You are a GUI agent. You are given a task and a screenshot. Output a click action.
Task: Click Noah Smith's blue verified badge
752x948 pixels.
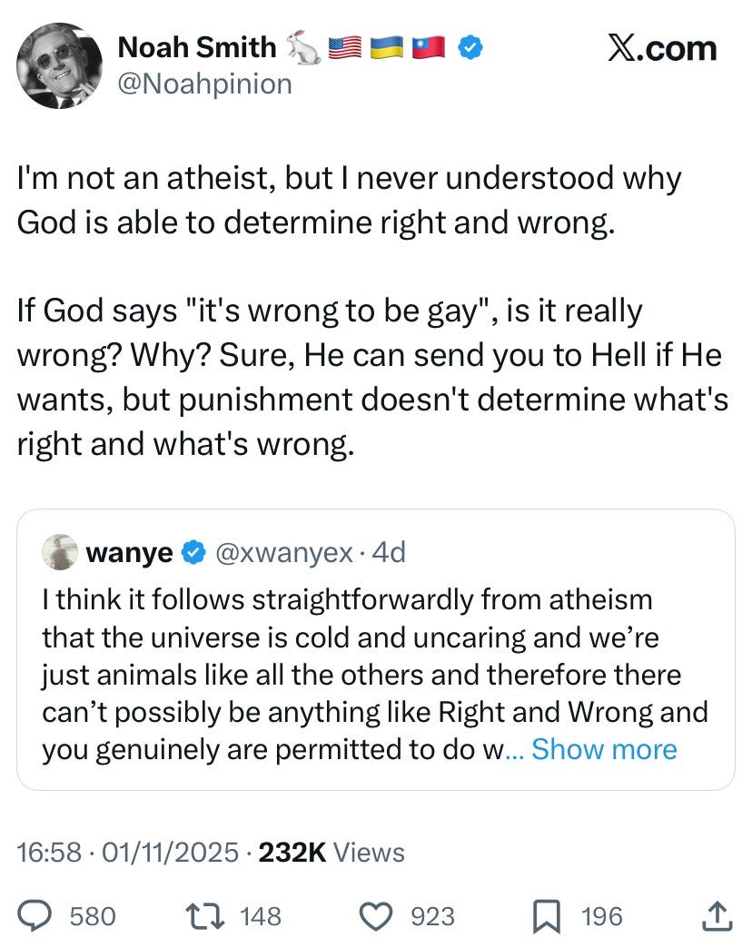[x=468, y=48]
